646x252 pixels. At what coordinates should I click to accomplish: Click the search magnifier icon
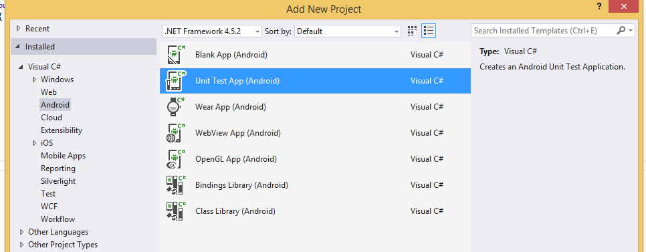coord(621,31)
